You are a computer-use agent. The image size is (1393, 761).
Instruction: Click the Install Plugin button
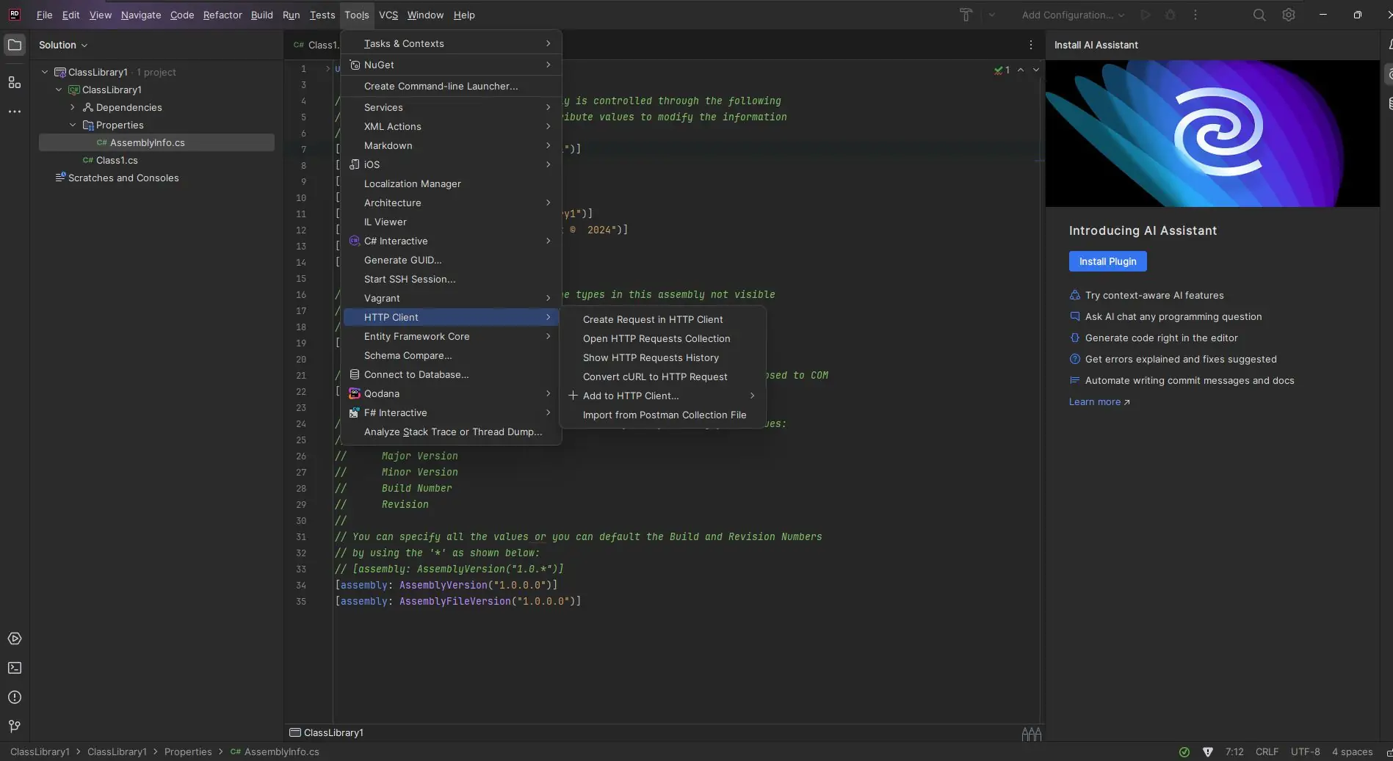pos(1107,261)
